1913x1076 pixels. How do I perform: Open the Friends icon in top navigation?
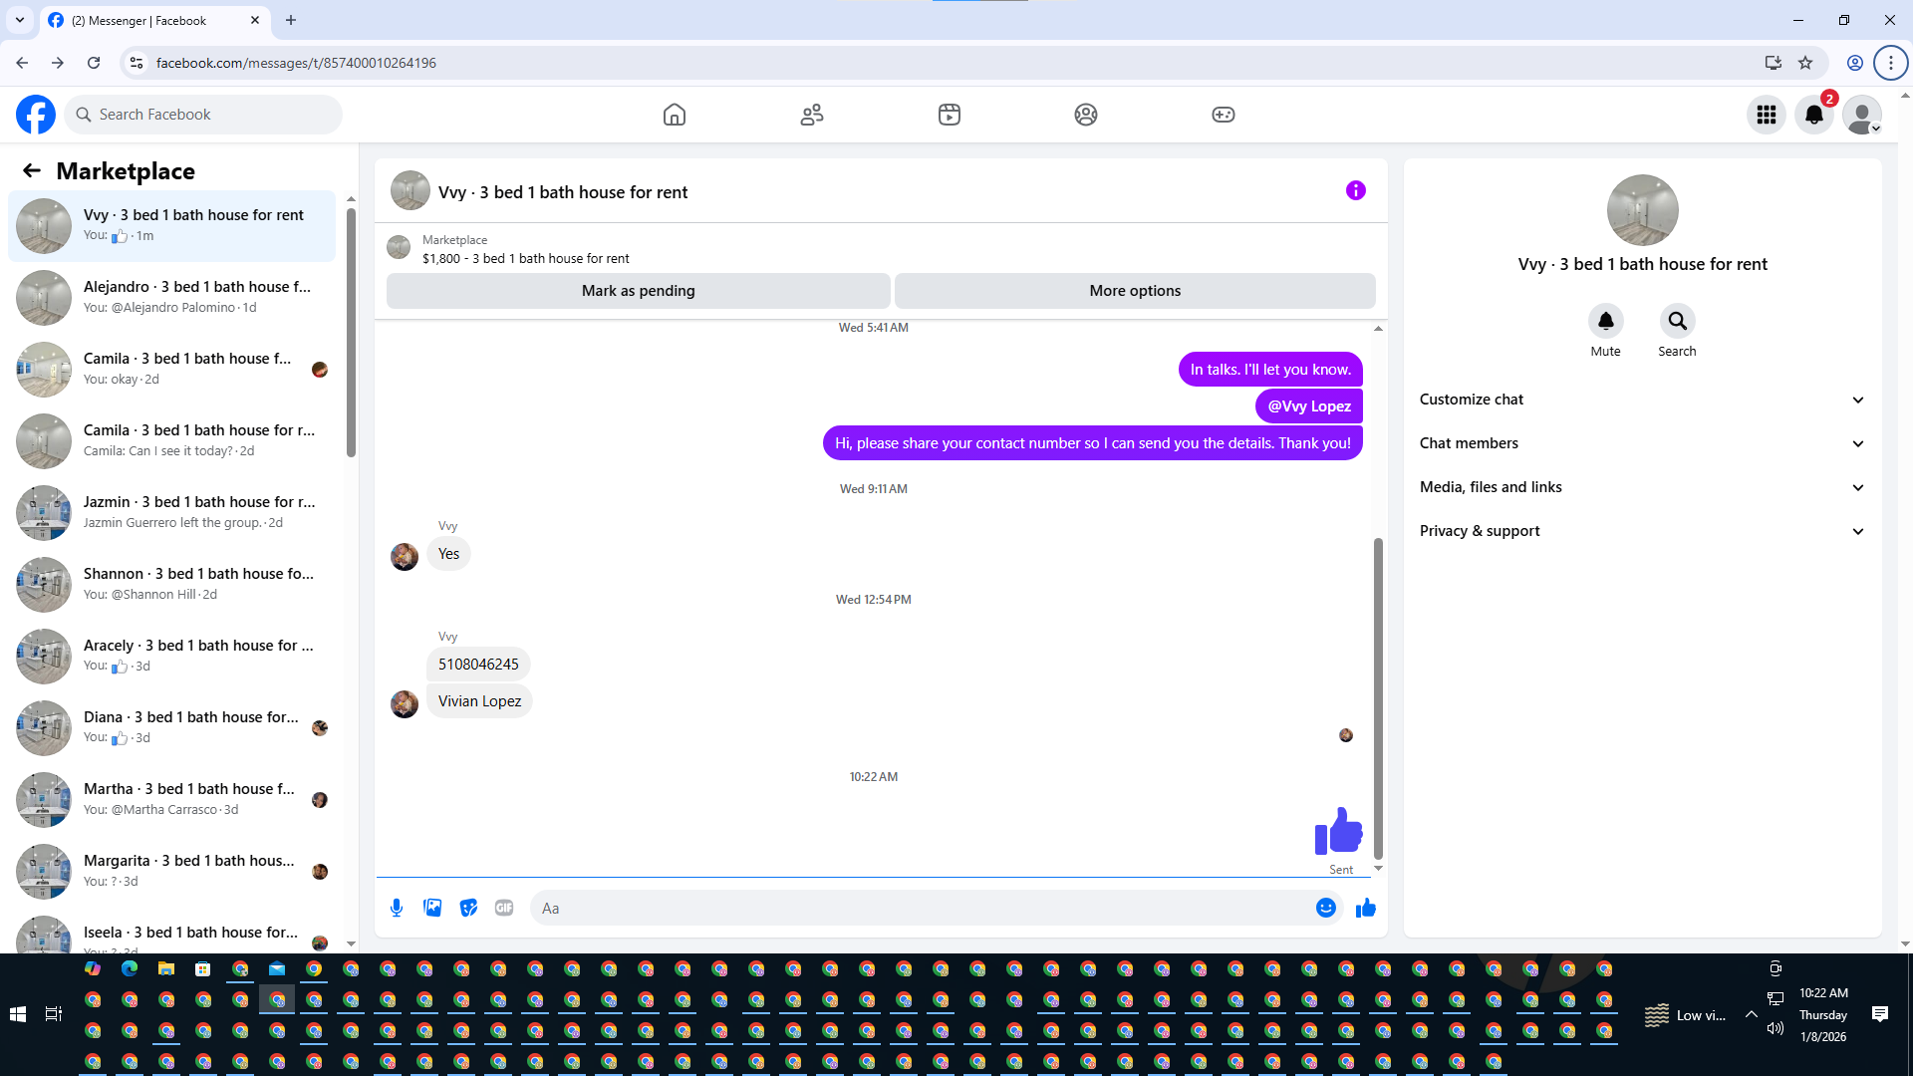[x=812, y=115]
